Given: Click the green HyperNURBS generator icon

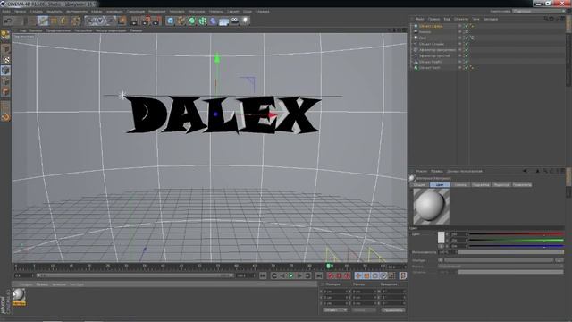Looking at the screenshot, I should point(192,21).
